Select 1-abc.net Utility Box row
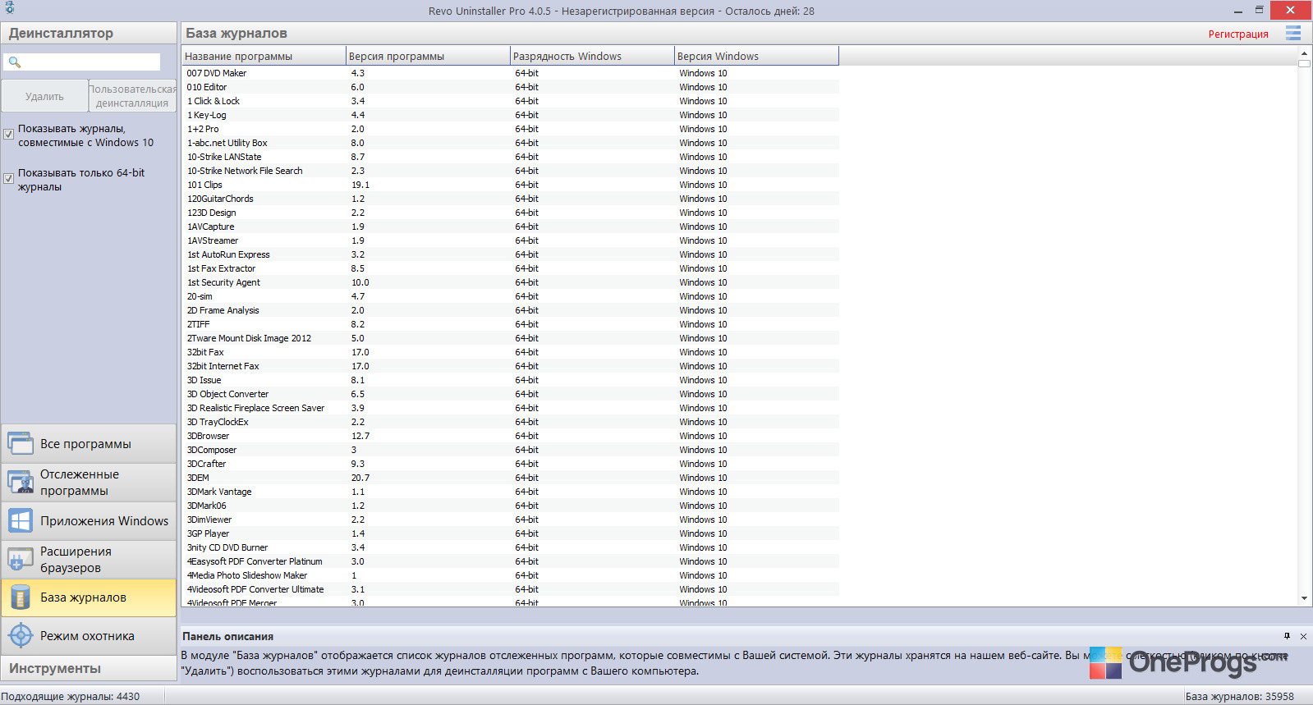This screenshot has width=1313, height=705. point(510,143)
